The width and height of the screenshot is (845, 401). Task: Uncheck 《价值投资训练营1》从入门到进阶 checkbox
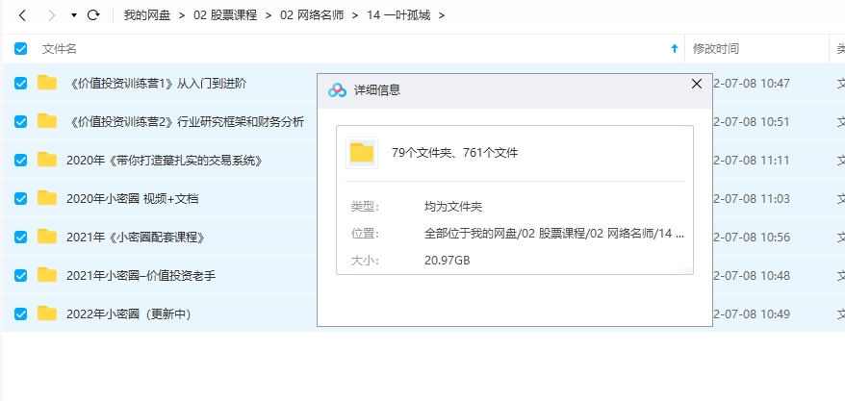(x=21, y=84)
